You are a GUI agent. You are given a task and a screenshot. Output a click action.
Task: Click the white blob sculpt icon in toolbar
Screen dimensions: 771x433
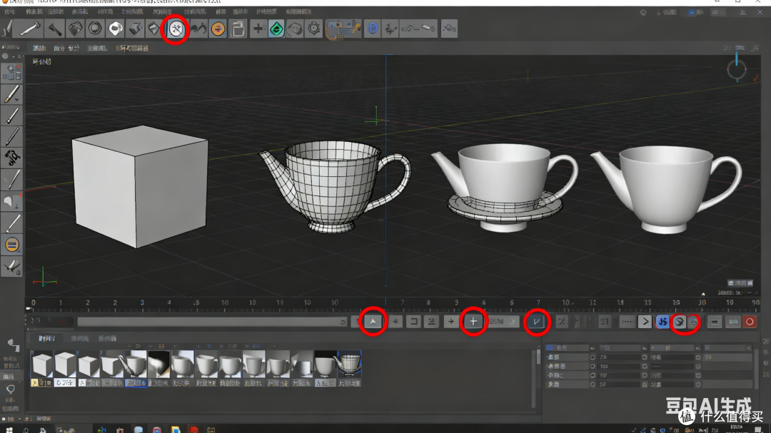116,29
